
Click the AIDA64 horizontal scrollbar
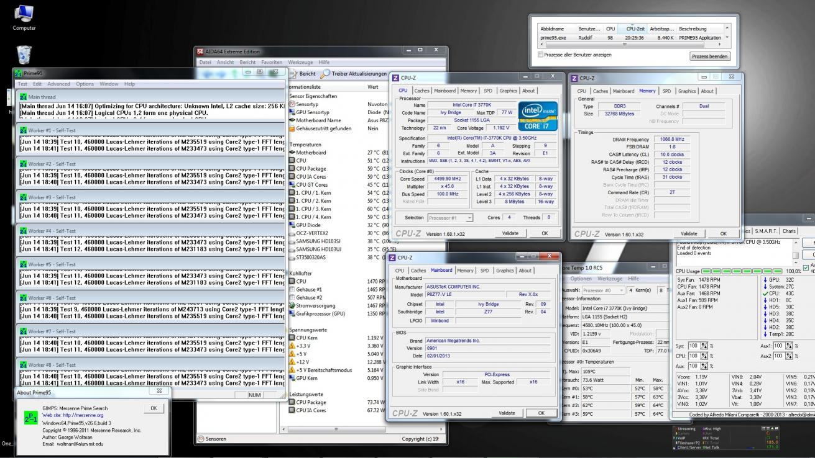[x=363, y=429]
